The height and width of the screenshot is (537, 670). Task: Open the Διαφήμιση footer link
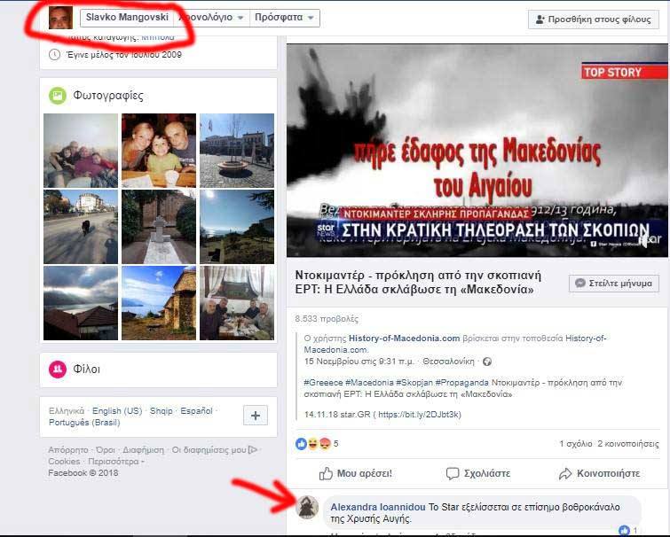click(144, 450)
